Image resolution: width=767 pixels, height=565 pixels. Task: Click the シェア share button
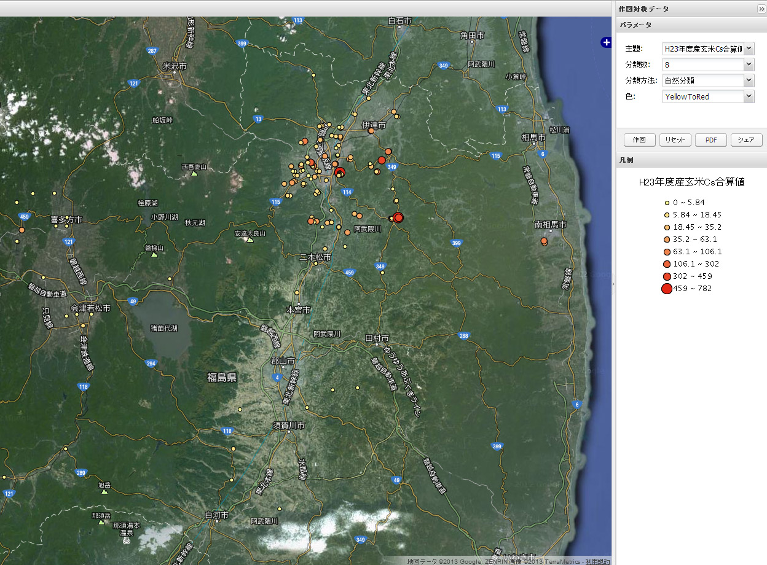coord(746,140)
